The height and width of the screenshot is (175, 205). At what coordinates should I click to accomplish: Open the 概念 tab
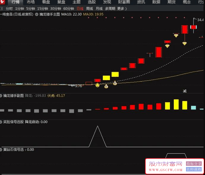187,2
